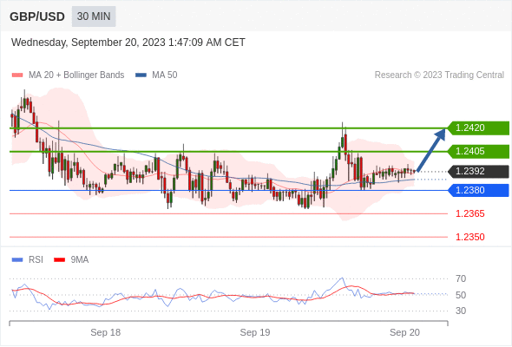Click the Sep 18 date axis label

(106, 332)
